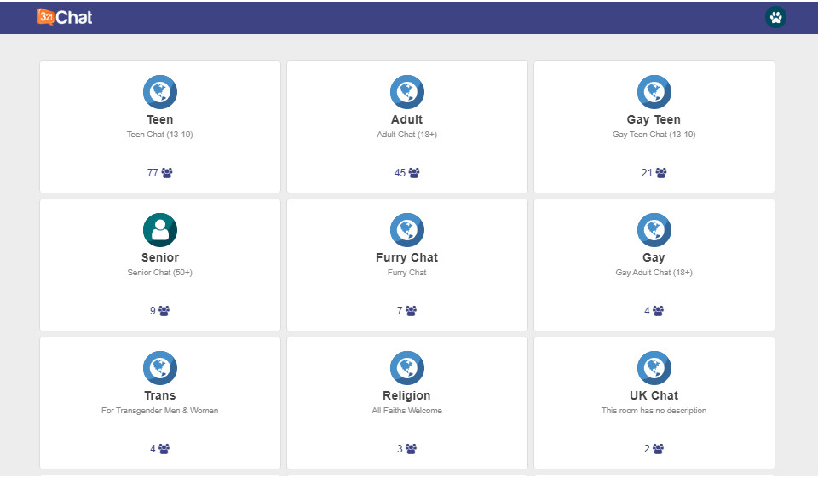Click the UK Chat globe icon
This screenshot has width=818, height=478.
click(654, 368)
